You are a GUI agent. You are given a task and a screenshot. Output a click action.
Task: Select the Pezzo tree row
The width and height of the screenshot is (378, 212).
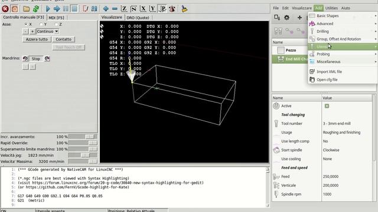[290, 50]
